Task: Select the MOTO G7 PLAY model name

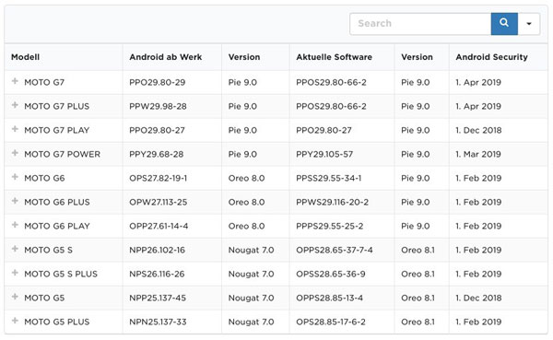Action: (x=57, y=131)
